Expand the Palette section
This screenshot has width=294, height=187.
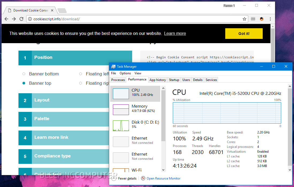tap(64, 119)
